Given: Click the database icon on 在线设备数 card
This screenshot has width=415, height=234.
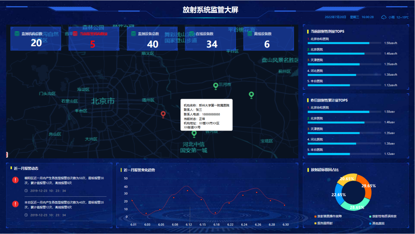Looking at the screenshot, I should pyautogui.click(x=191, y=34).
